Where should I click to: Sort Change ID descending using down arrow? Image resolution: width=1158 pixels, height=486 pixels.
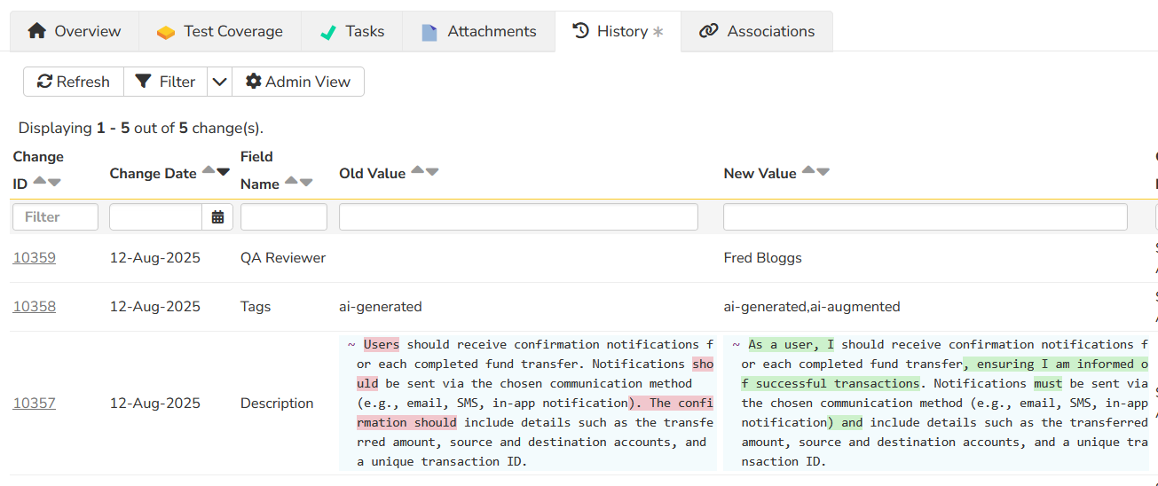(54, 183)
